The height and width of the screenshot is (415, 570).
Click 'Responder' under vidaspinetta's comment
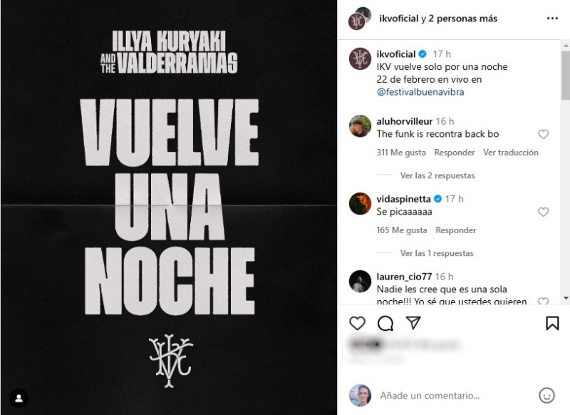click(x=455, y=230)
